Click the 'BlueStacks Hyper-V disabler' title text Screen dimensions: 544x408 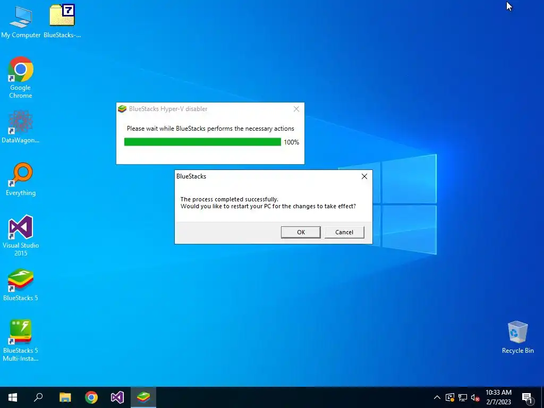coord(168,109)
